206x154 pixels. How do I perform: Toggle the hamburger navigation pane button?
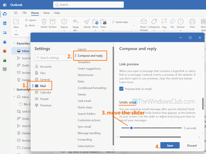point(16,13)
